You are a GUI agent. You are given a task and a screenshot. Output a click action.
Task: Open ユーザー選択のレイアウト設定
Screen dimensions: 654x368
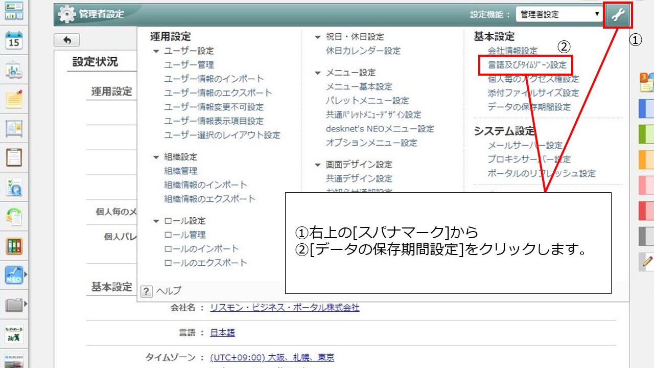[x=222, y=135]
